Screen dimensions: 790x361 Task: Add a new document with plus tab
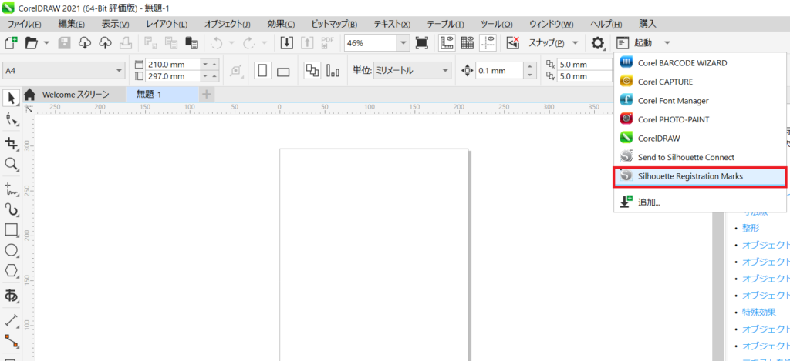[x=207, y=94]
